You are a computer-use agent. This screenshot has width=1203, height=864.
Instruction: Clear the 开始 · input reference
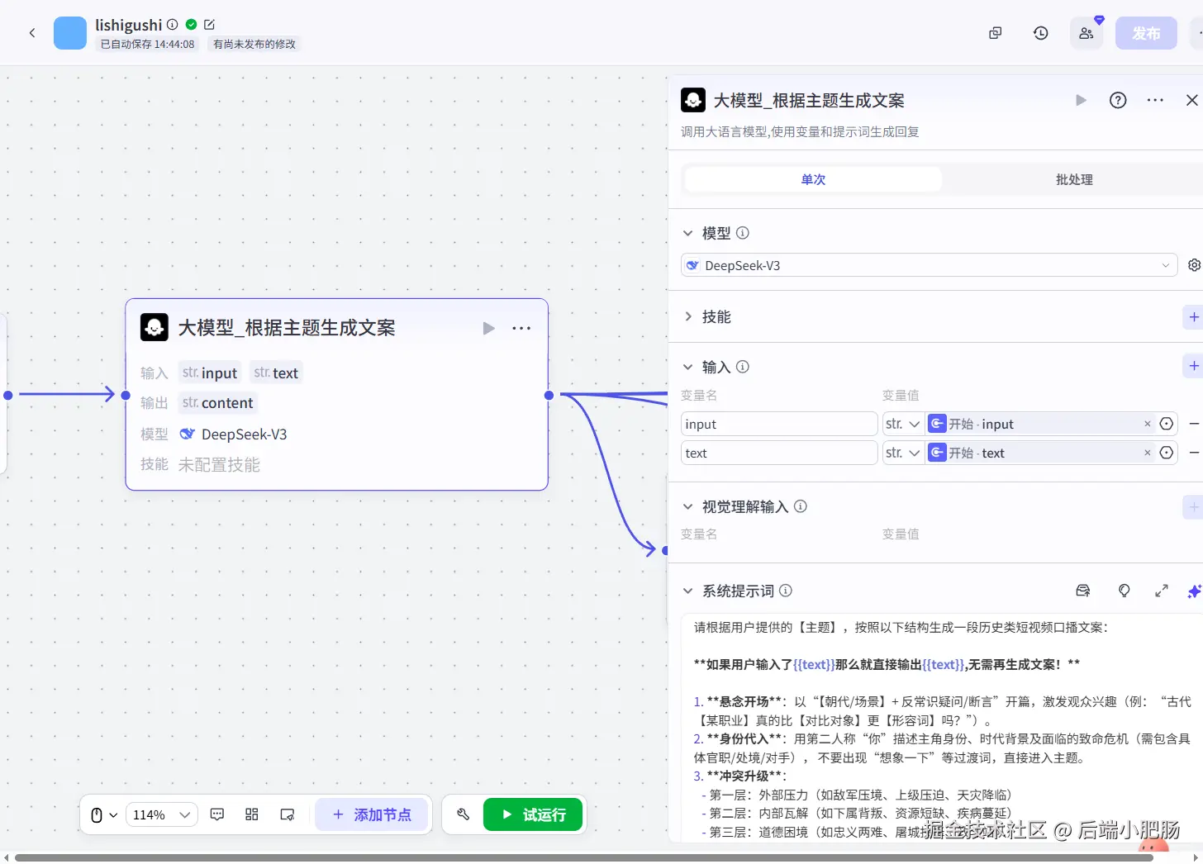(1147, 424)
